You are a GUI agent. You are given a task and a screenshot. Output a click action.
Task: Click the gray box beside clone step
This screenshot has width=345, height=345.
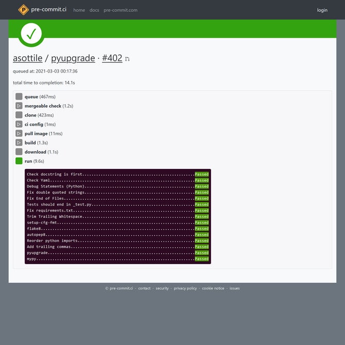point(19,115)
